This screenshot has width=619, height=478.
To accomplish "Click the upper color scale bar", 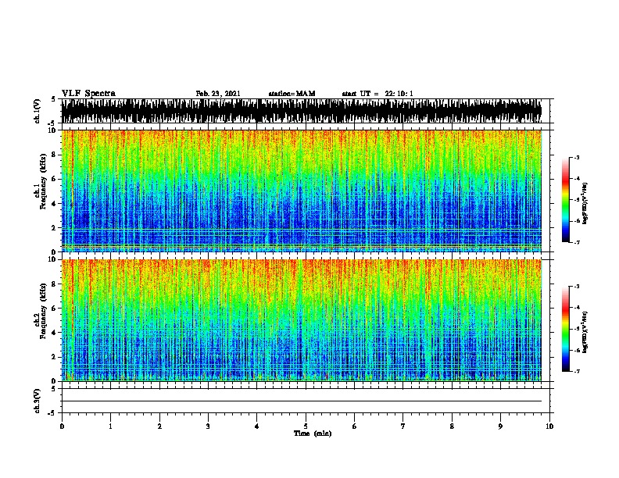I will tap(566, 200).
